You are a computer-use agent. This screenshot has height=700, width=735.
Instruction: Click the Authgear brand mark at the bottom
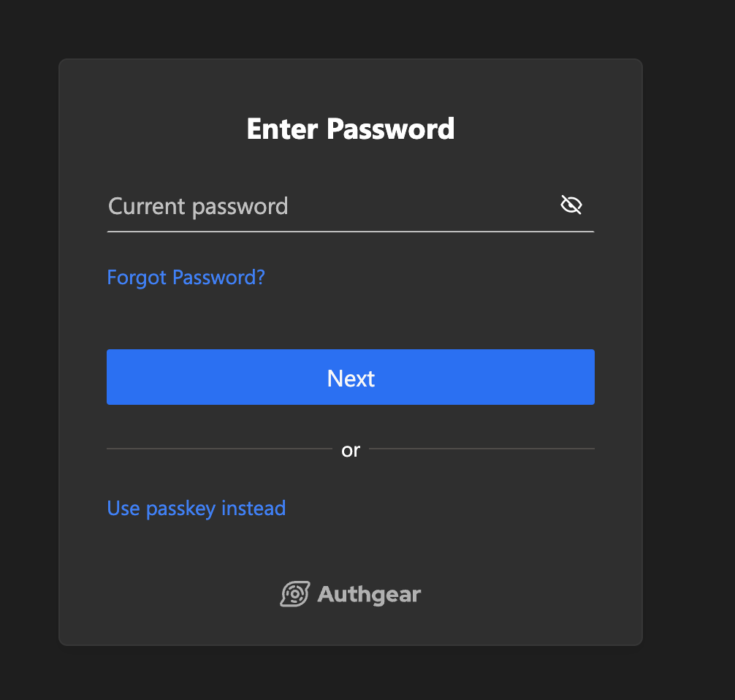(294, 594)
